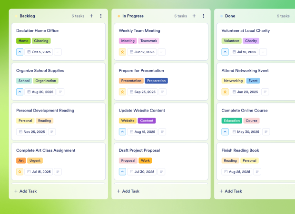Open the Jul 10, 2025 due date picker
The width and height of the screenshot is (295, 214).
click(244, 52)
